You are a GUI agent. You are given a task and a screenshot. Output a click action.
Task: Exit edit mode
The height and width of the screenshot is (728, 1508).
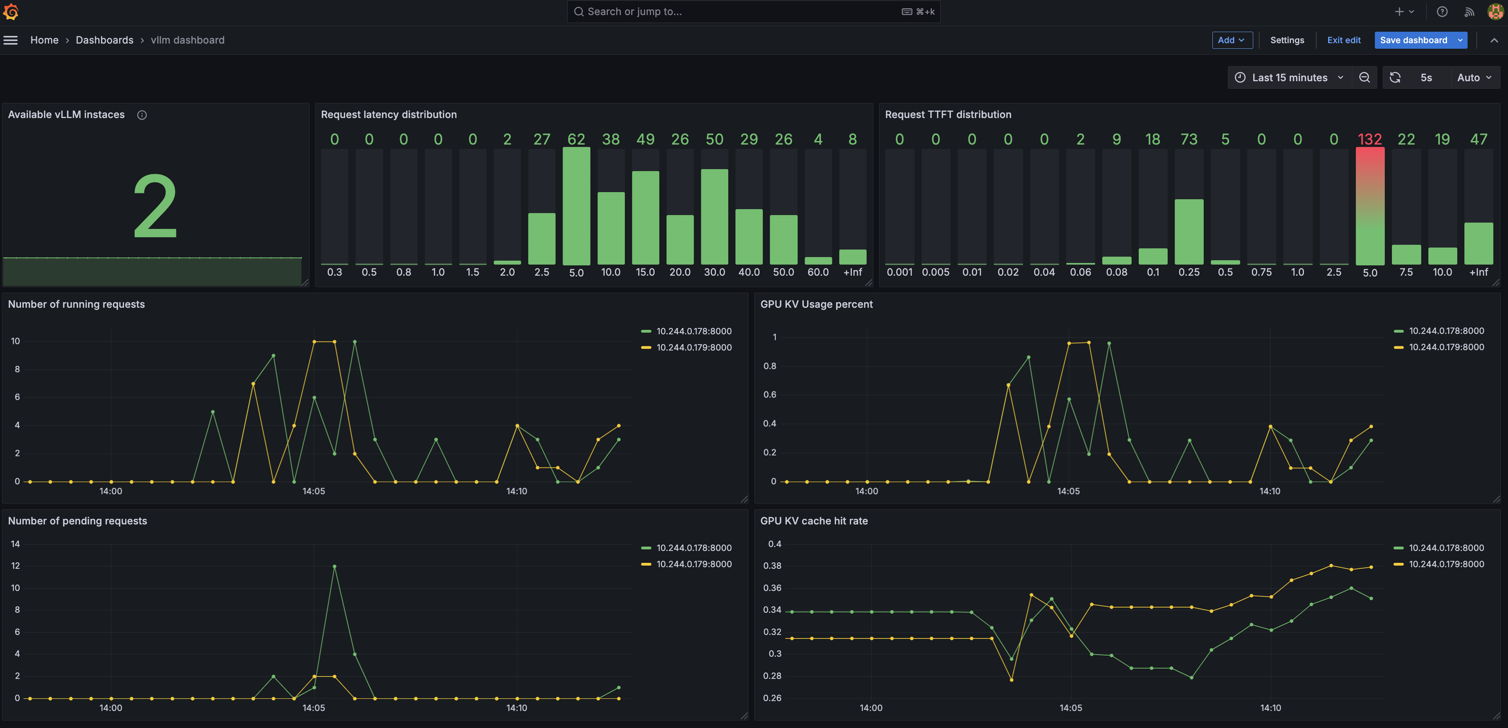[1344, 40]
